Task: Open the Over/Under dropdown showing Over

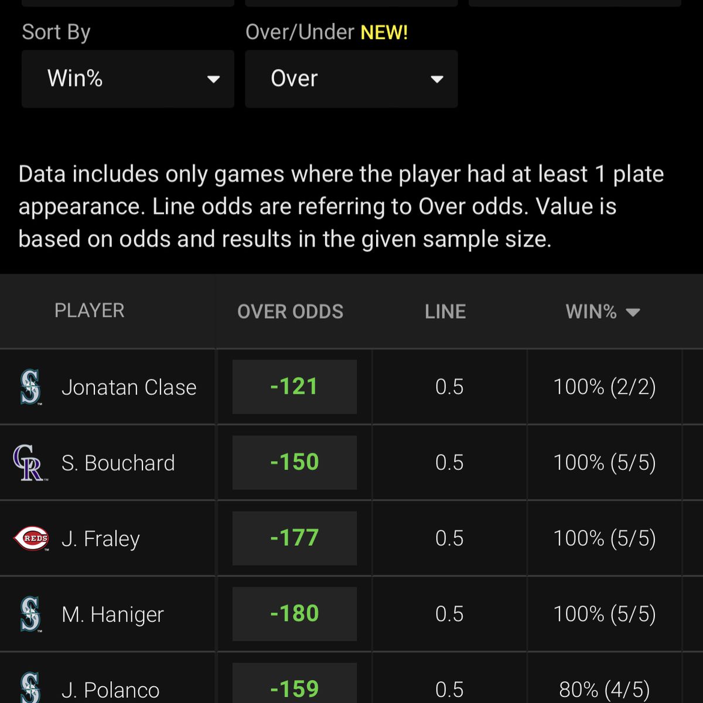Action: [351, 79]
